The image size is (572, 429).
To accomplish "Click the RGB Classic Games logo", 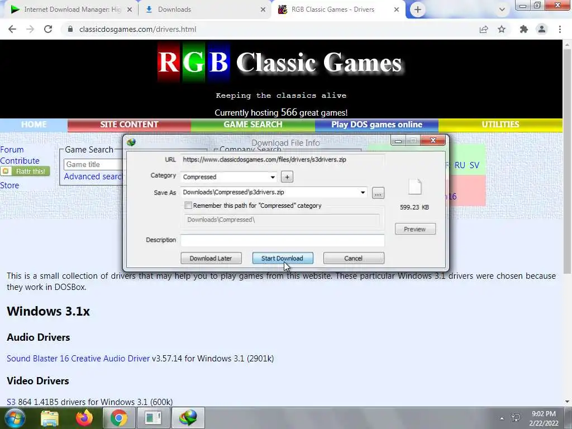I will click(280, 63).
